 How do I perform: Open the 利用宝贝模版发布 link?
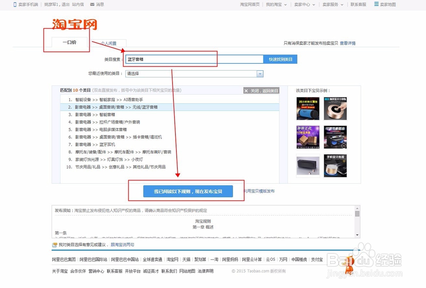click(259, 191)
